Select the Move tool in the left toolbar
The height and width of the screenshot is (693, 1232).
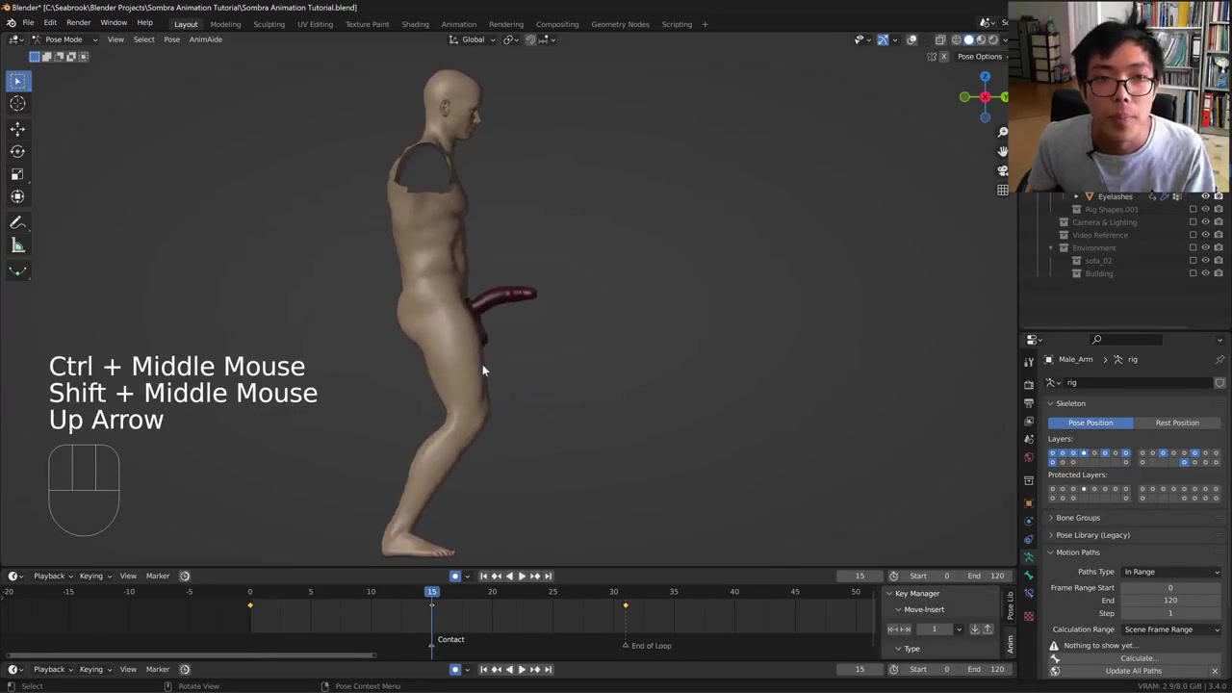(x=17, y=128)
